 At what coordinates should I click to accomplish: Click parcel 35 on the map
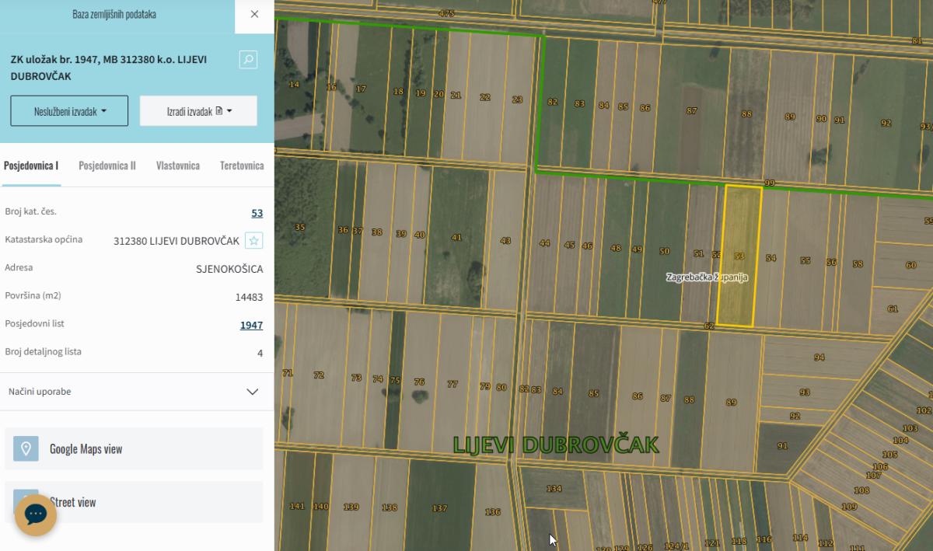click(x=300, y=227)
